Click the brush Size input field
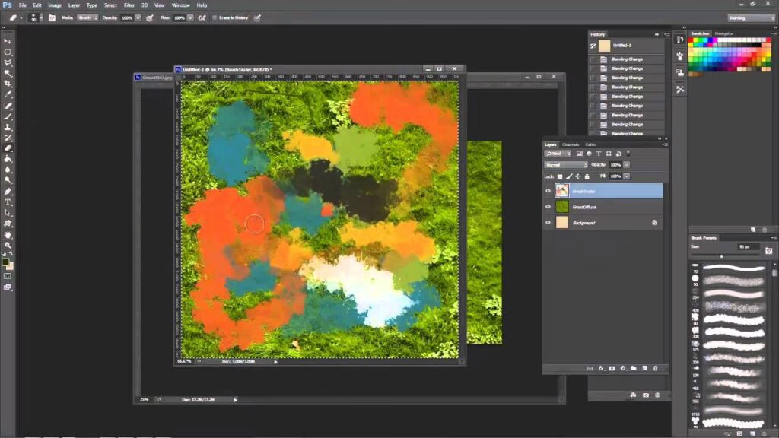 click(x=748, y=246)
